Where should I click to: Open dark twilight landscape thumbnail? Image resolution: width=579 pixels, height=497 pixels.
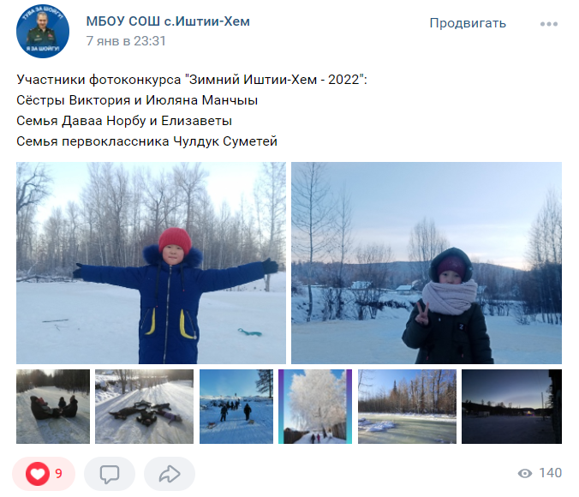pos(512,406)
